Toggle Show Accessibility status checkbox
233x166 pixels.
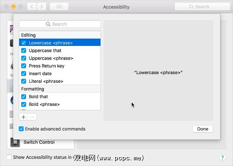click(x=9, y=157)
